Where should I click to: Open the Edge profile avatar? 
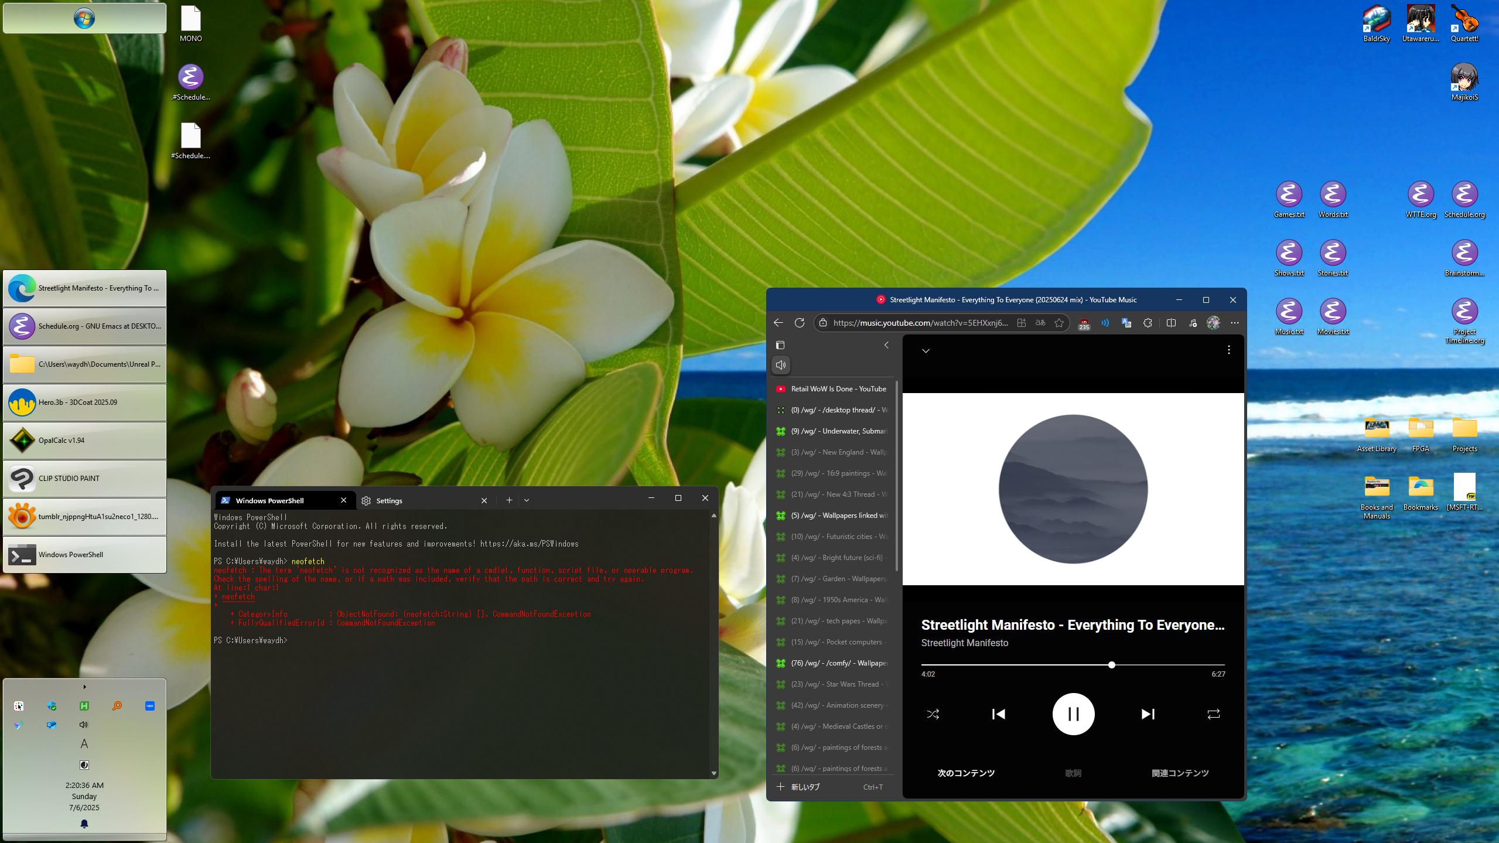point(1213,323)
